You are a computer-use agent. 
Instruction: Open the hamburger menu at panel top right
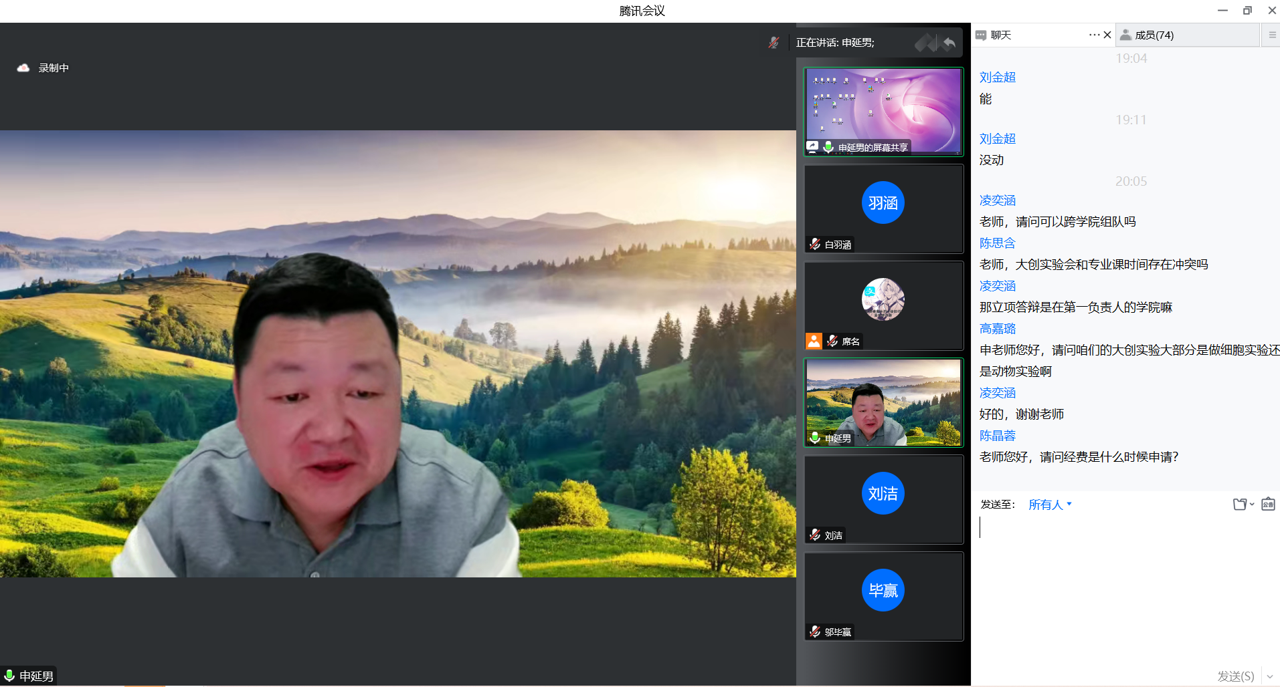pyautogui.click(x=1272, y=35)
